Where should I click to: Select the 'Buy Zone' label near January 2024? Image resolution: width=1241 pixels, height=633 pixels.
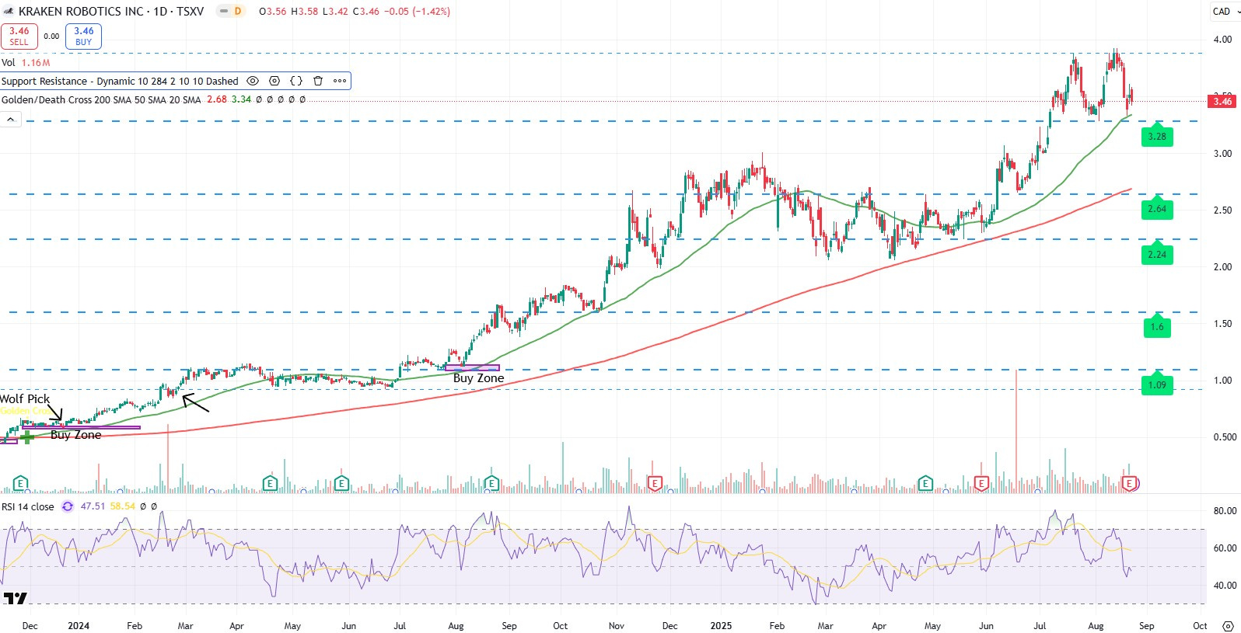75,435
